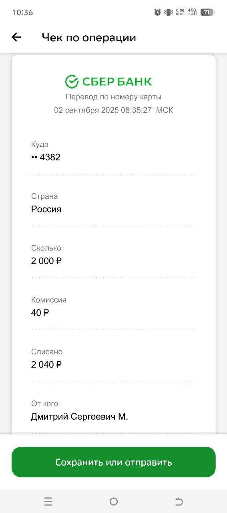The height and width of the screenshot is (513, 227).
Task: Tap the 2 040 ₽ debited total
Action: [x=46, y=365]
